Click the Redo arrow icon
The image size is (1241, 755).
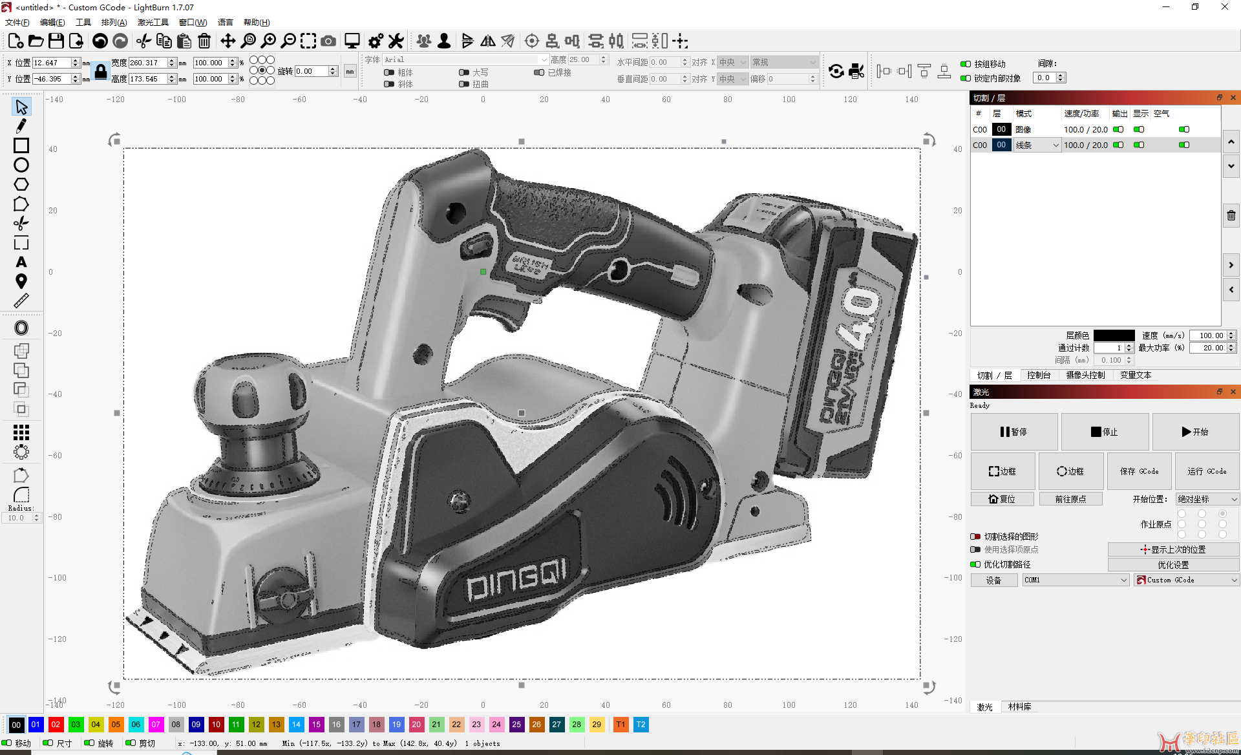pos(120,41)
